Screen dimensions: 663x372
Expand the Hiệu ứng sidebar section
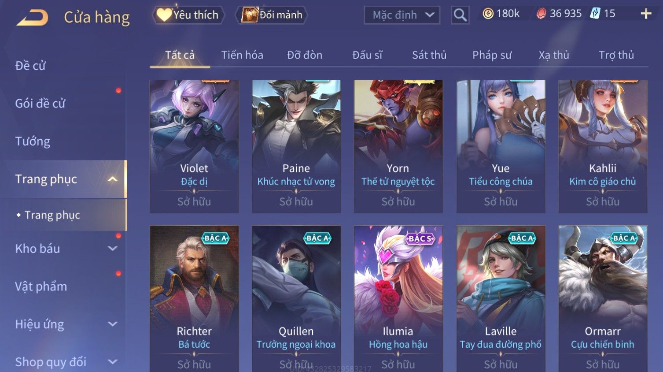113,324
